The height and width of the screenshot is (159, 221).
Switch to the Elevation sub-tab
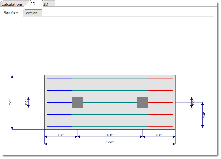pyautogui.click(x=30, y=13)
